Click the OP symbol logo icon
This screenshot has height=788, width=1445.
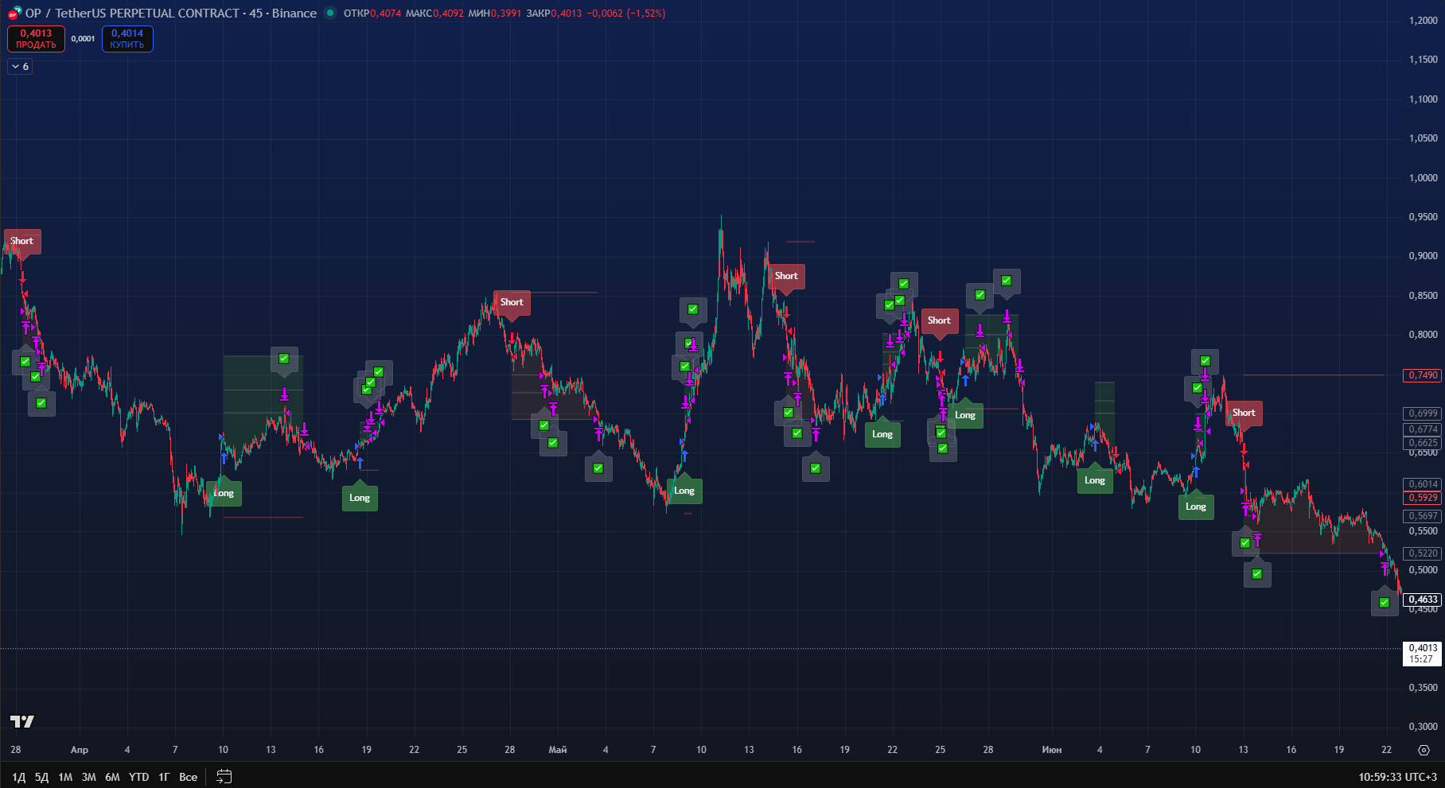pyautogui.click(x=14, y=13)
